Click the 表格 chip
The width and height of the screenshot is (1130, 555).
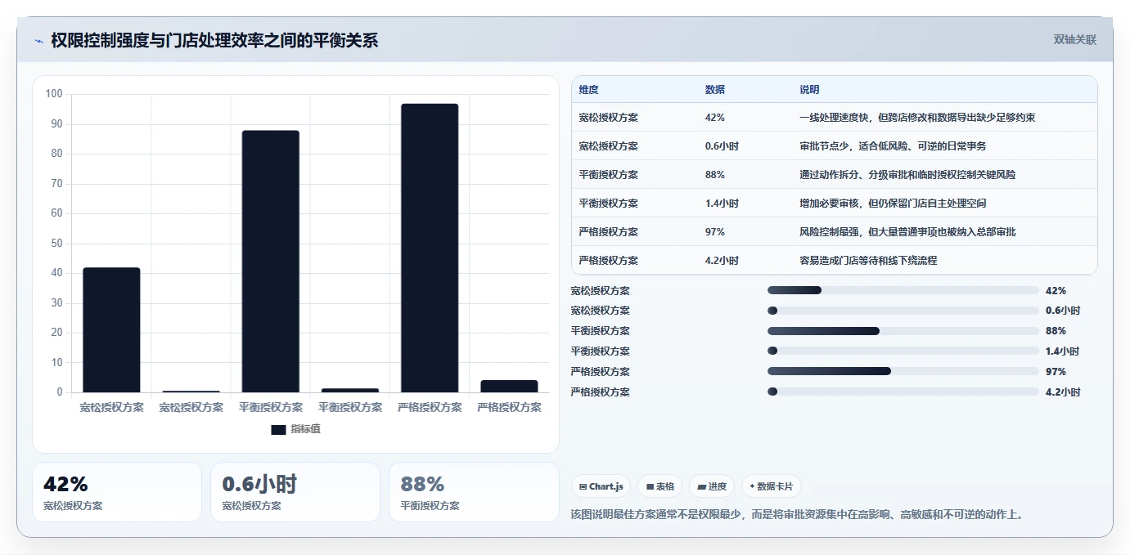pos(660,486)
